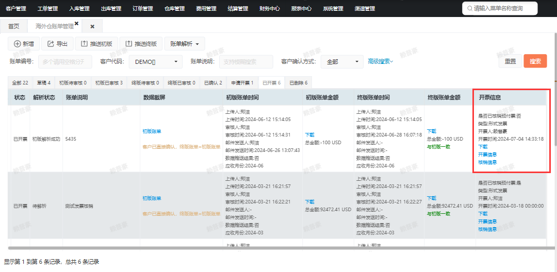557x272 pixels.
Task: Click the 推送初版 button
Action: [x=96, y=44]
